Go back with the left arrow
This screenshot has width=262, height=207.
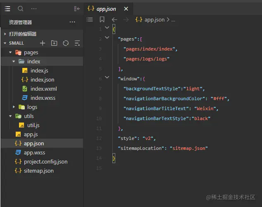114,20
